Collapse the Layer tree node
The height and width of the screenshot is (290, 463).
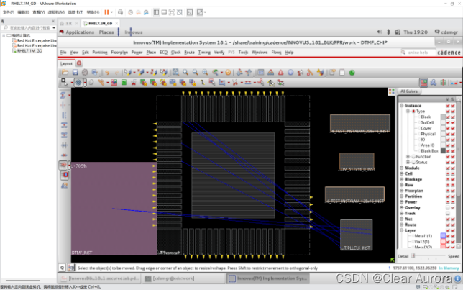pos(402,230)
